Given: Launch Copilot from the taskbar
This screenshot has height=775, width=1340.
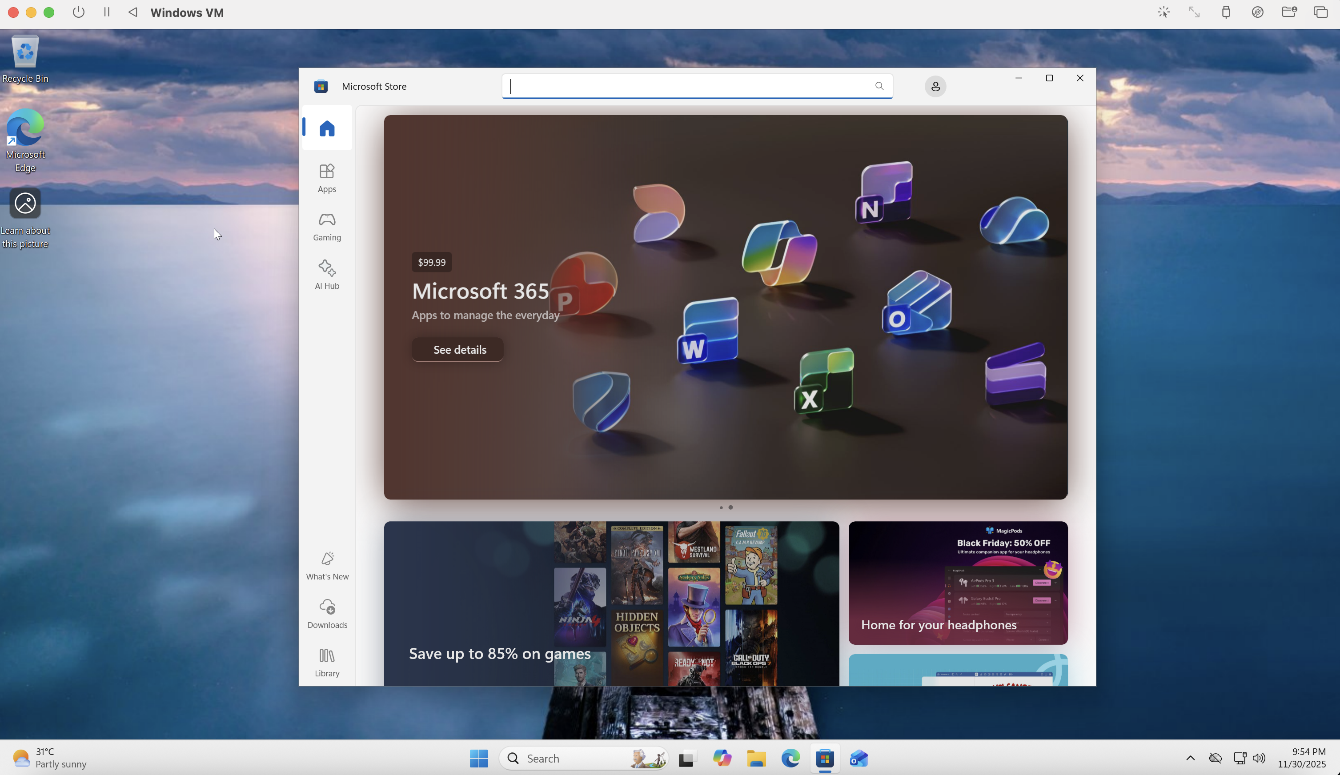Looking at the screenshot, I should [722, 758].
